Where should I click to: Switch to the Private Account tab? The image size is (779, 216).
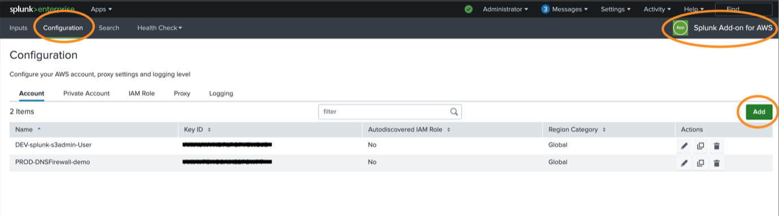87,93
